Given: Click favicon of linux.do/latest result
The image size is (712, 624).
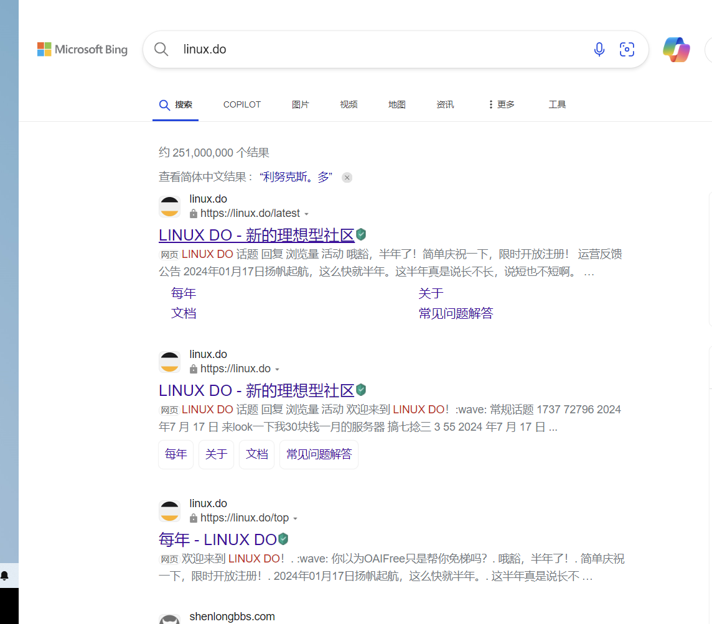Looking at the screenshot, I should (170, 206).
